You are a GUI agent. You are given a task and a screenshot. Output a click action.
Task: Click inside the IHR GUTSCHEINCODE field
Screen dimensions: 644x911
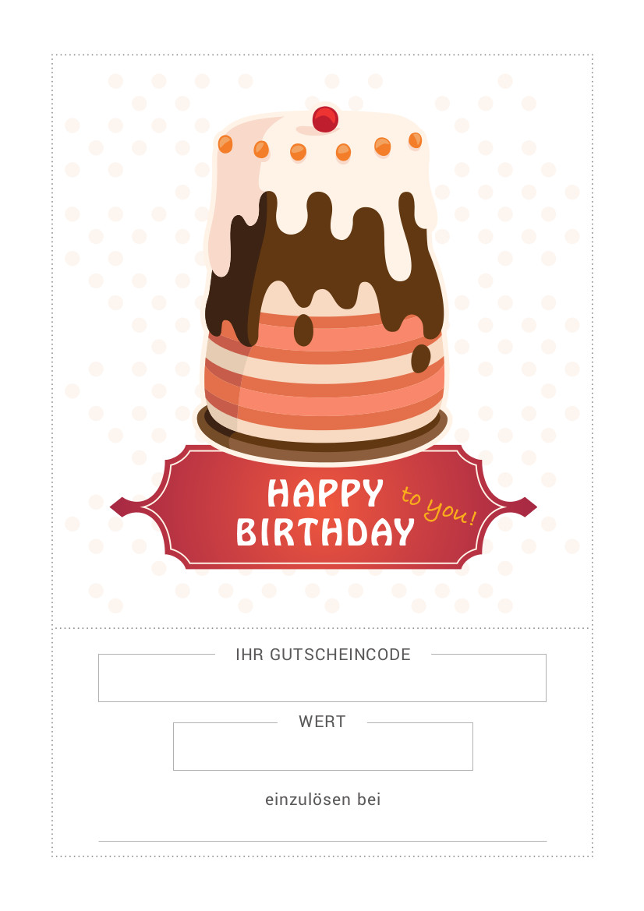click(x=322, y=678)
